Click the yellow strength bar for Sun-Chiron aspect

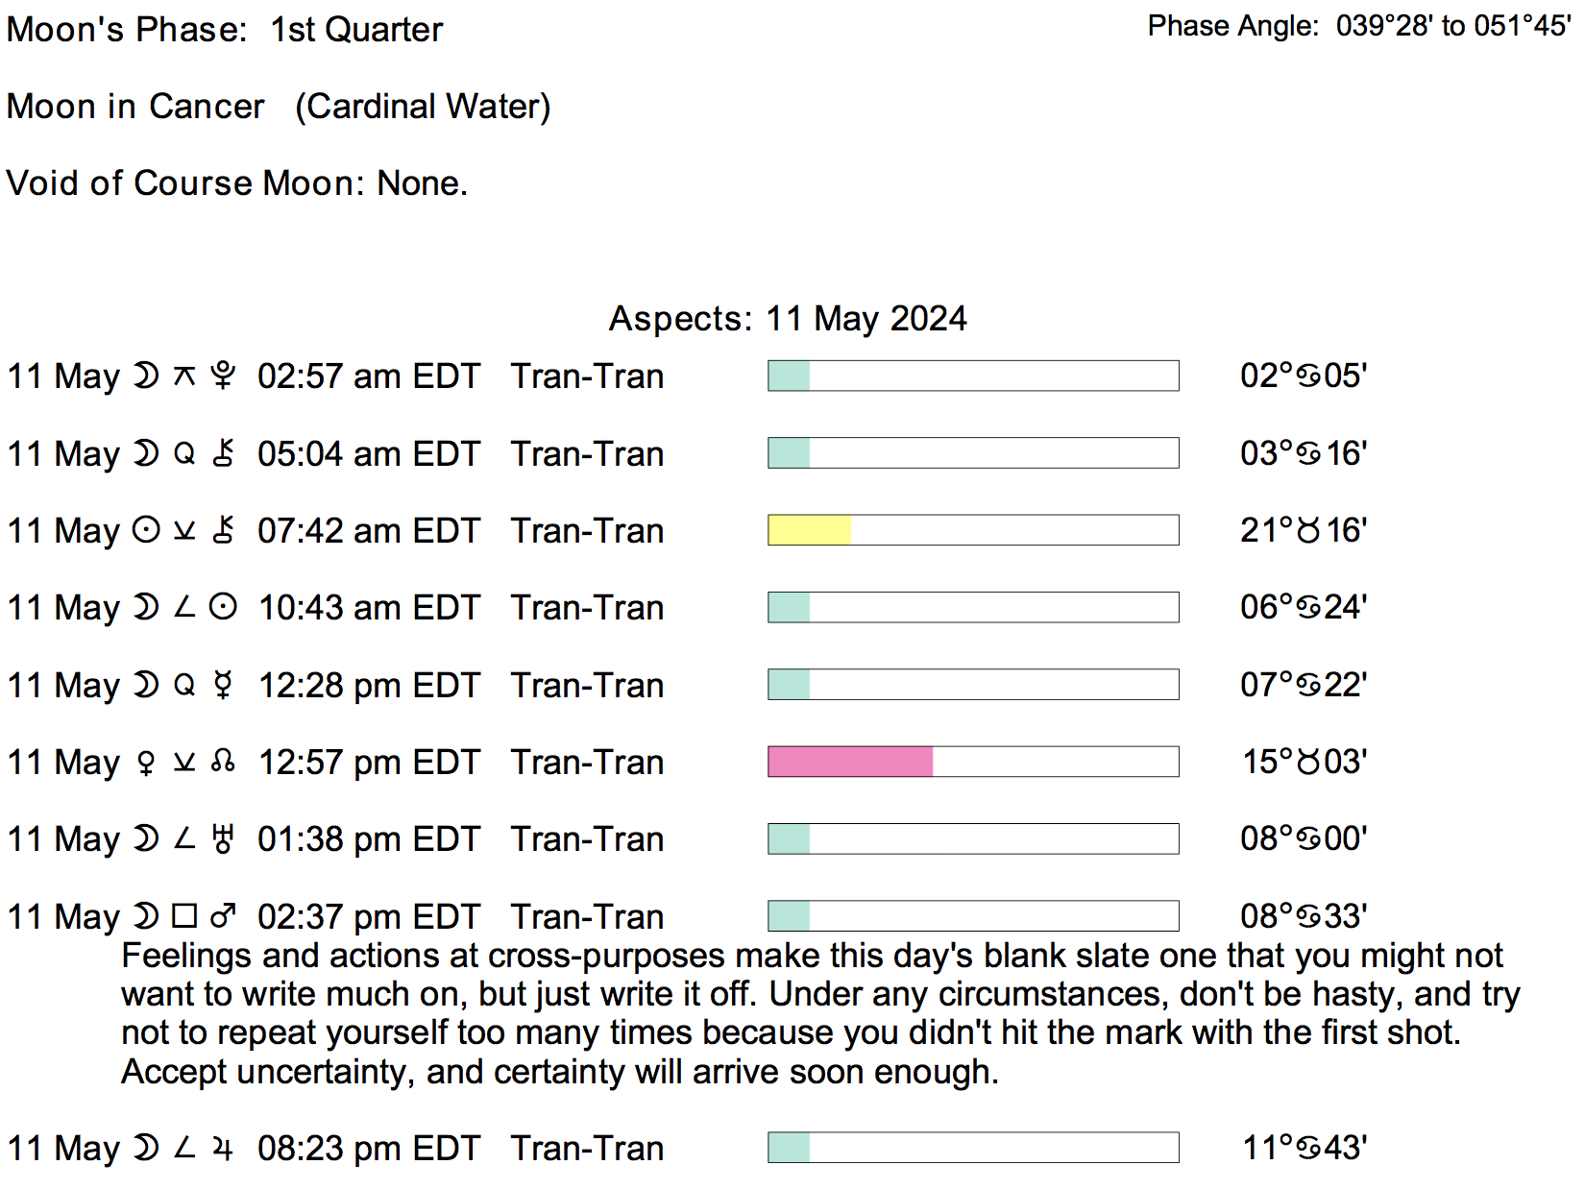tap(809, 530)
